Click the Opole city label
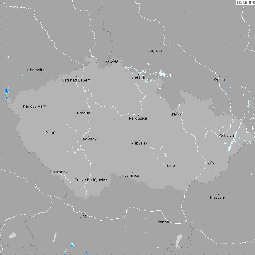The width and height of the screenshot is (255, 255). coord(219,80)
